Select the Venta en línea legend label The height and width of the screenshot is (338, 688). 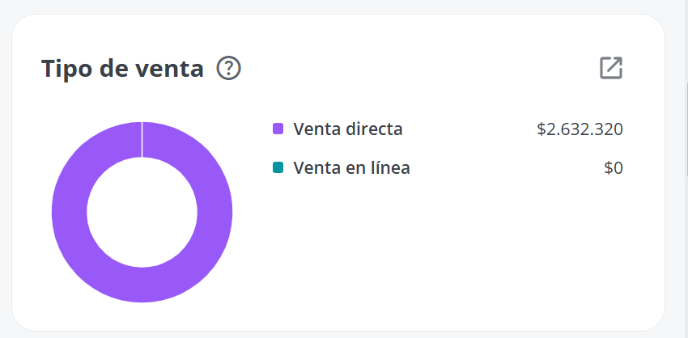pyautogui.click(x=351, y=167)
